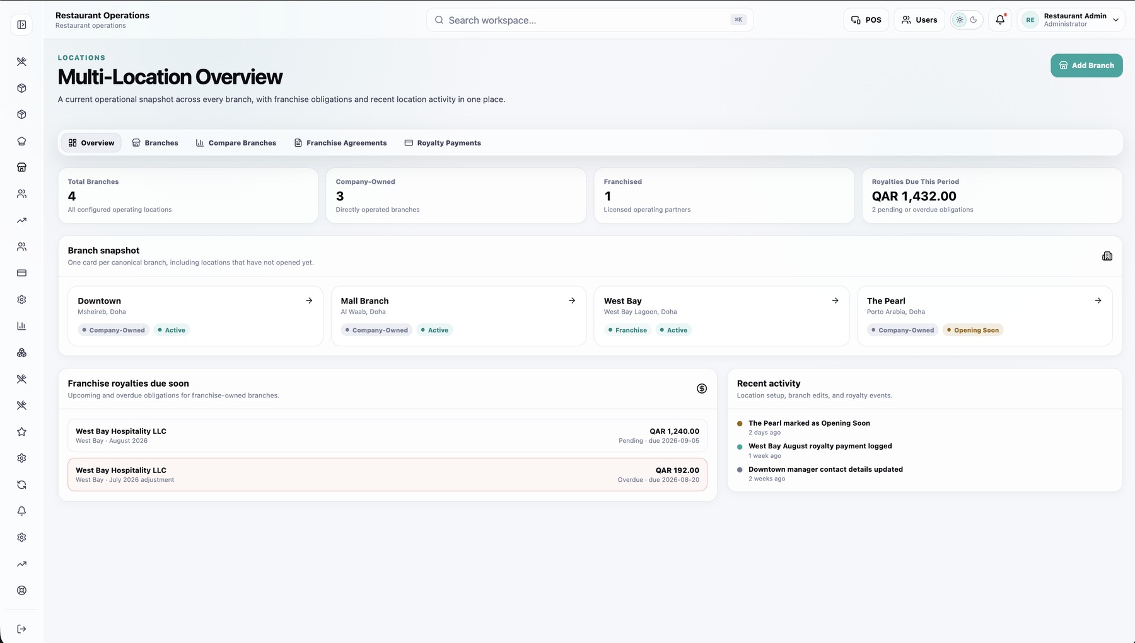Click the Active badge on Downtown card
This screenshot has height=643, width=1135.
pyautogui.click(x=172, y=330)
